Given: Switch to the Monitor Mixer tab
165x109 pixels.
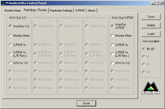Looking at the screenshot, I should (13, 10).
